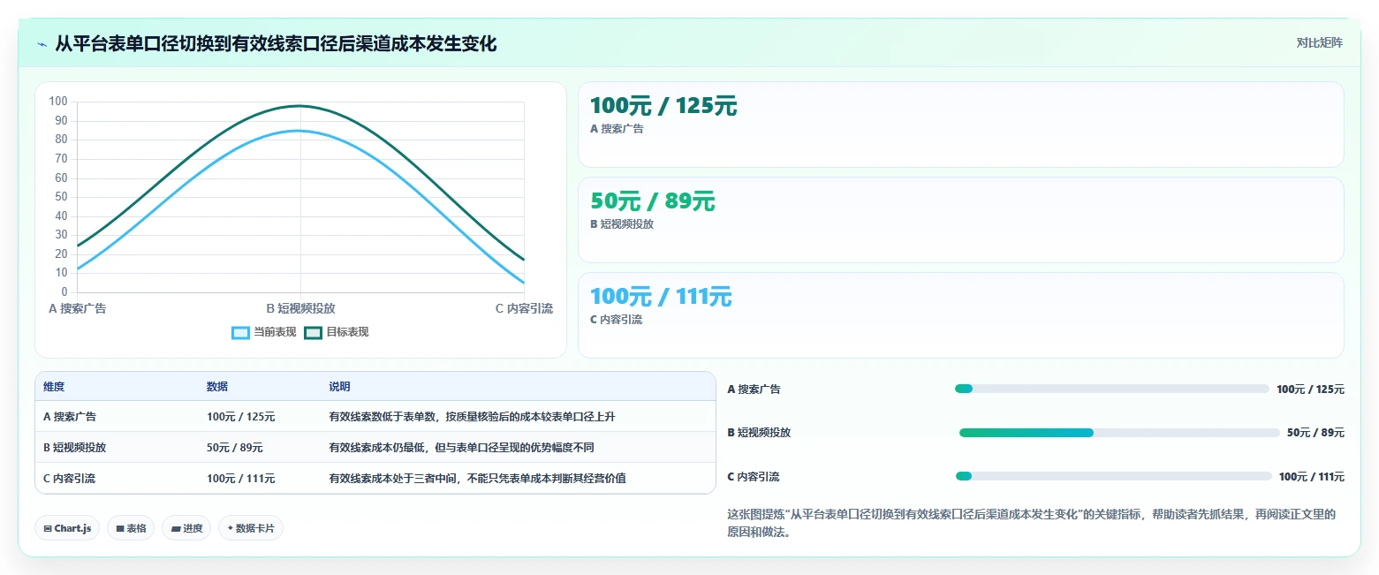Click the B 短视频投放 progress bar

1119,433
